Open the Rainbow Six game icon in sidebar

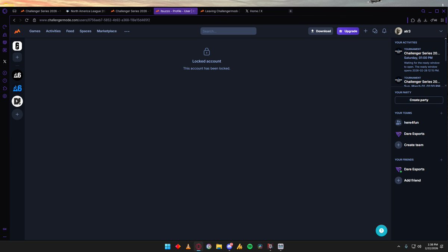click(x=17, y=46)
